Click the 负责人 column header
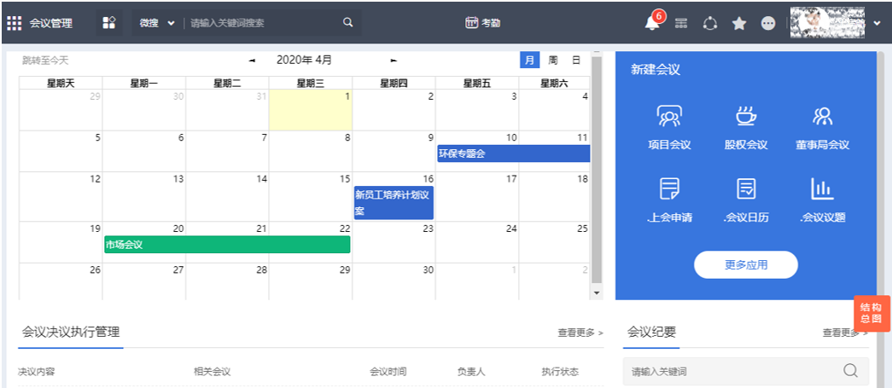This screenshot has width=892, height=388. coord(471,372)
